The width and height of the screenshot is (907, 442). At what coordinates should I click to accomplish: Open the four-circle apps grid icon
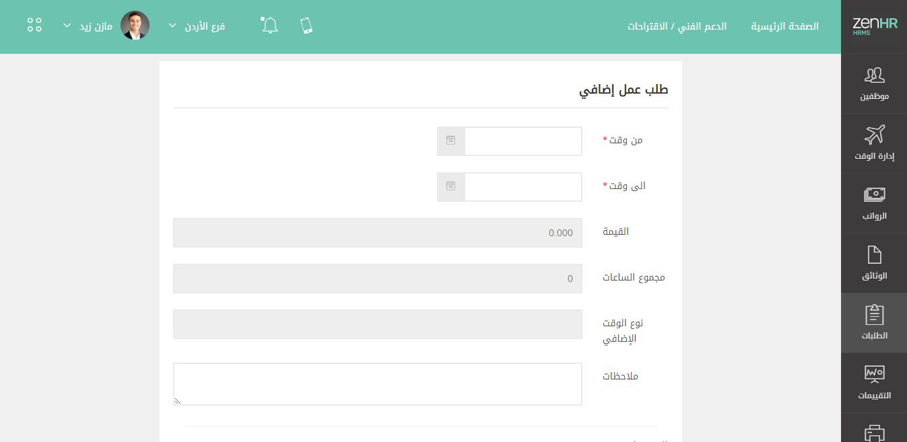(34, 26)
